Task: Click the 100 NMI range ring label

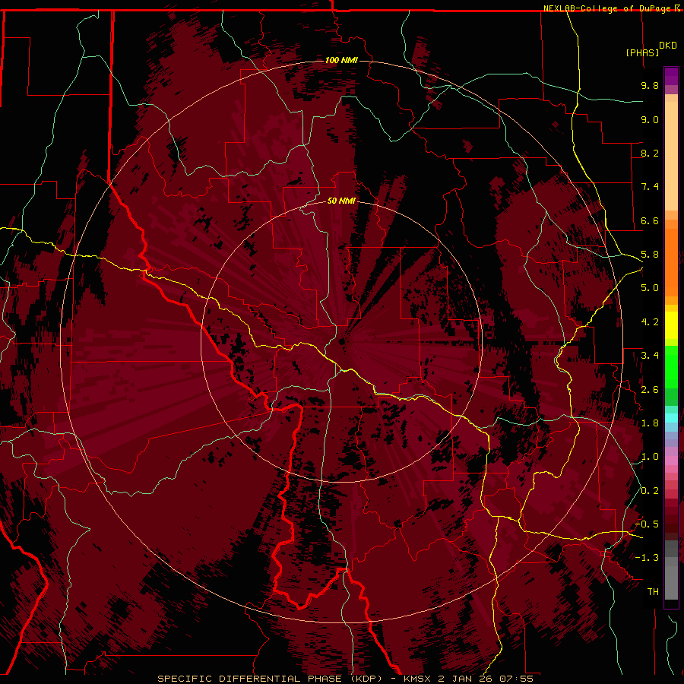Action: pyautogui.click(x=341, y=60)
